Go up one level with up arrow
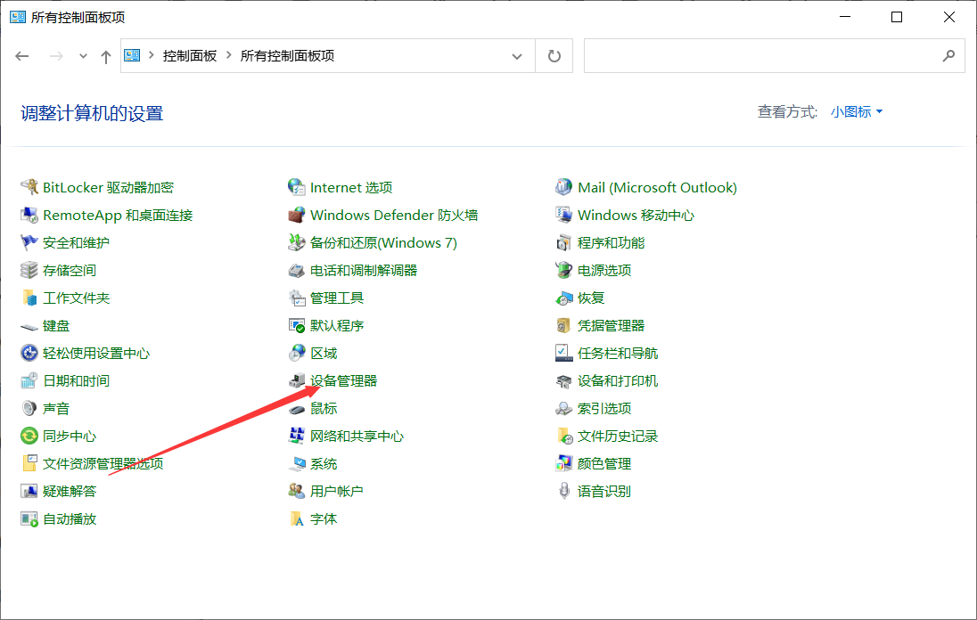The width and height of the screenshot is (977, 620). tap(106, 57)
